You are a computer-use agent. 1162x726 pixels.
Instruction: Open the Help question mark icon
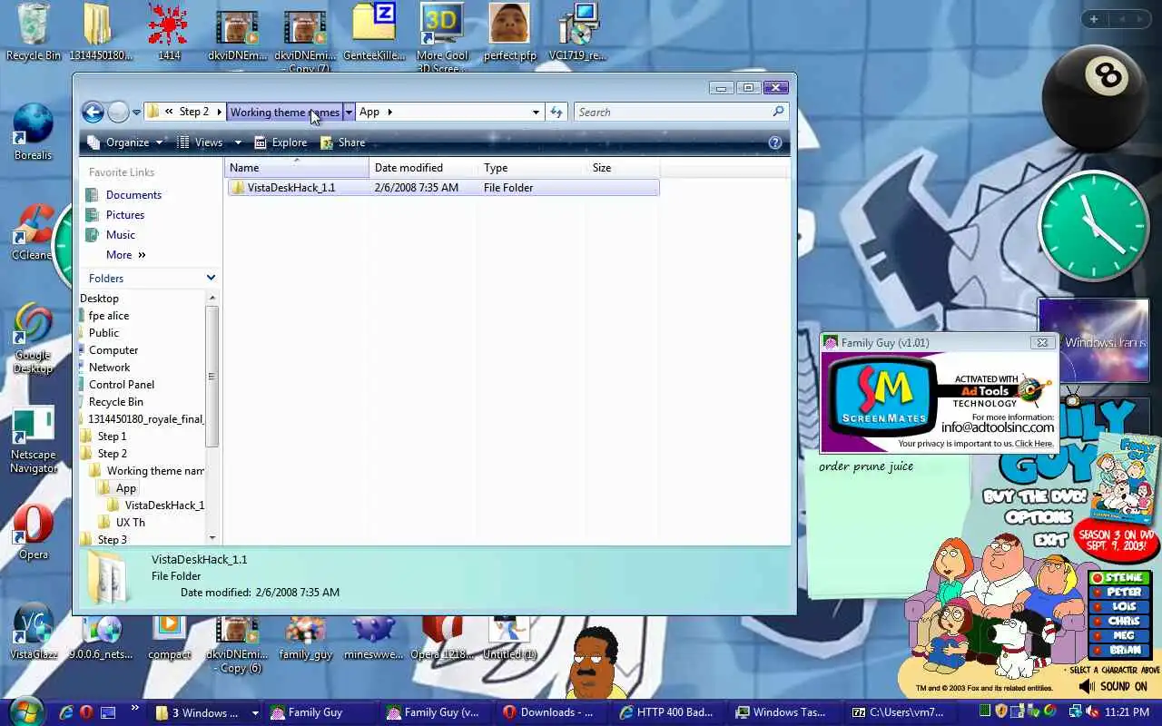[x=775, y=142]
